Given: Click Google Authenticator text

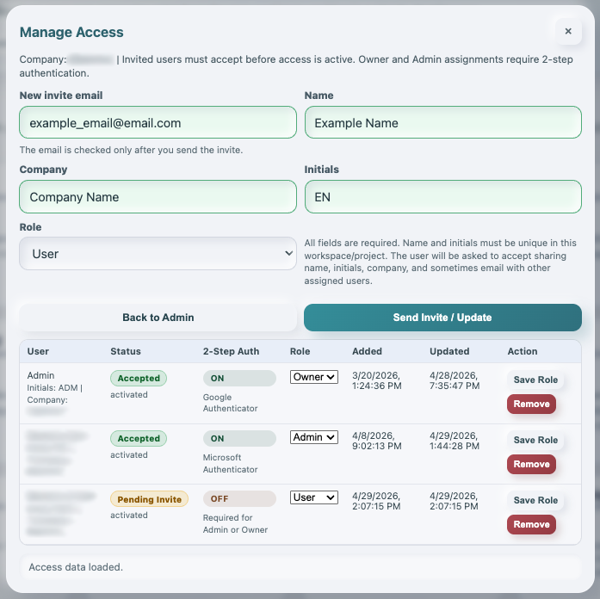Looking at the screenshot, I should [231, 403].
